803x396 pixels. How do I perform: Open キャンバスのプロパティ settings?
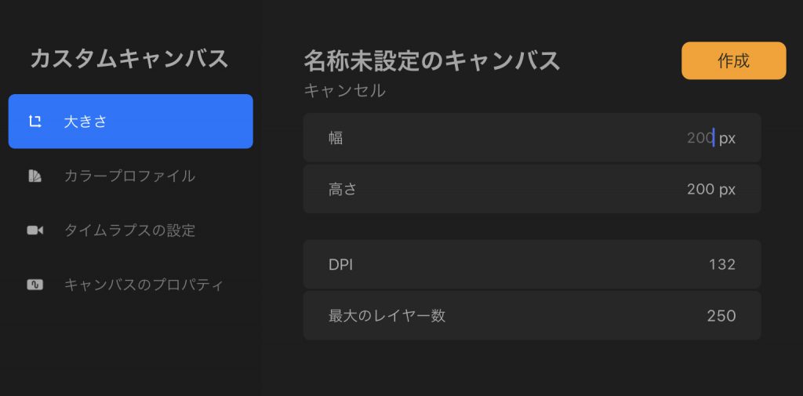[144, 285]
